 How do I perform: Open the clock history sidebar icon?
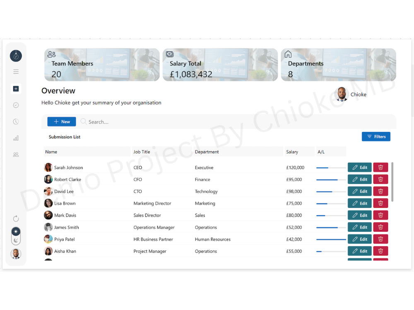click(16, 122)
